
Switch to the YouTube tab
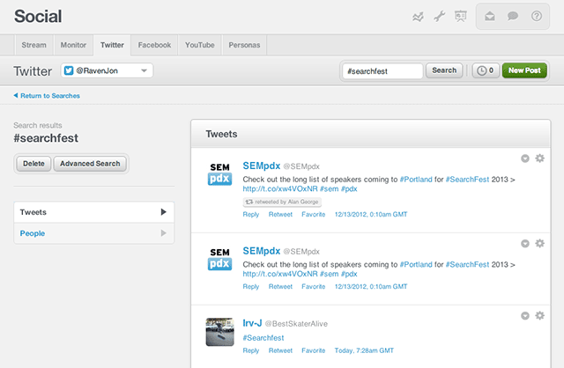point(200,45)
